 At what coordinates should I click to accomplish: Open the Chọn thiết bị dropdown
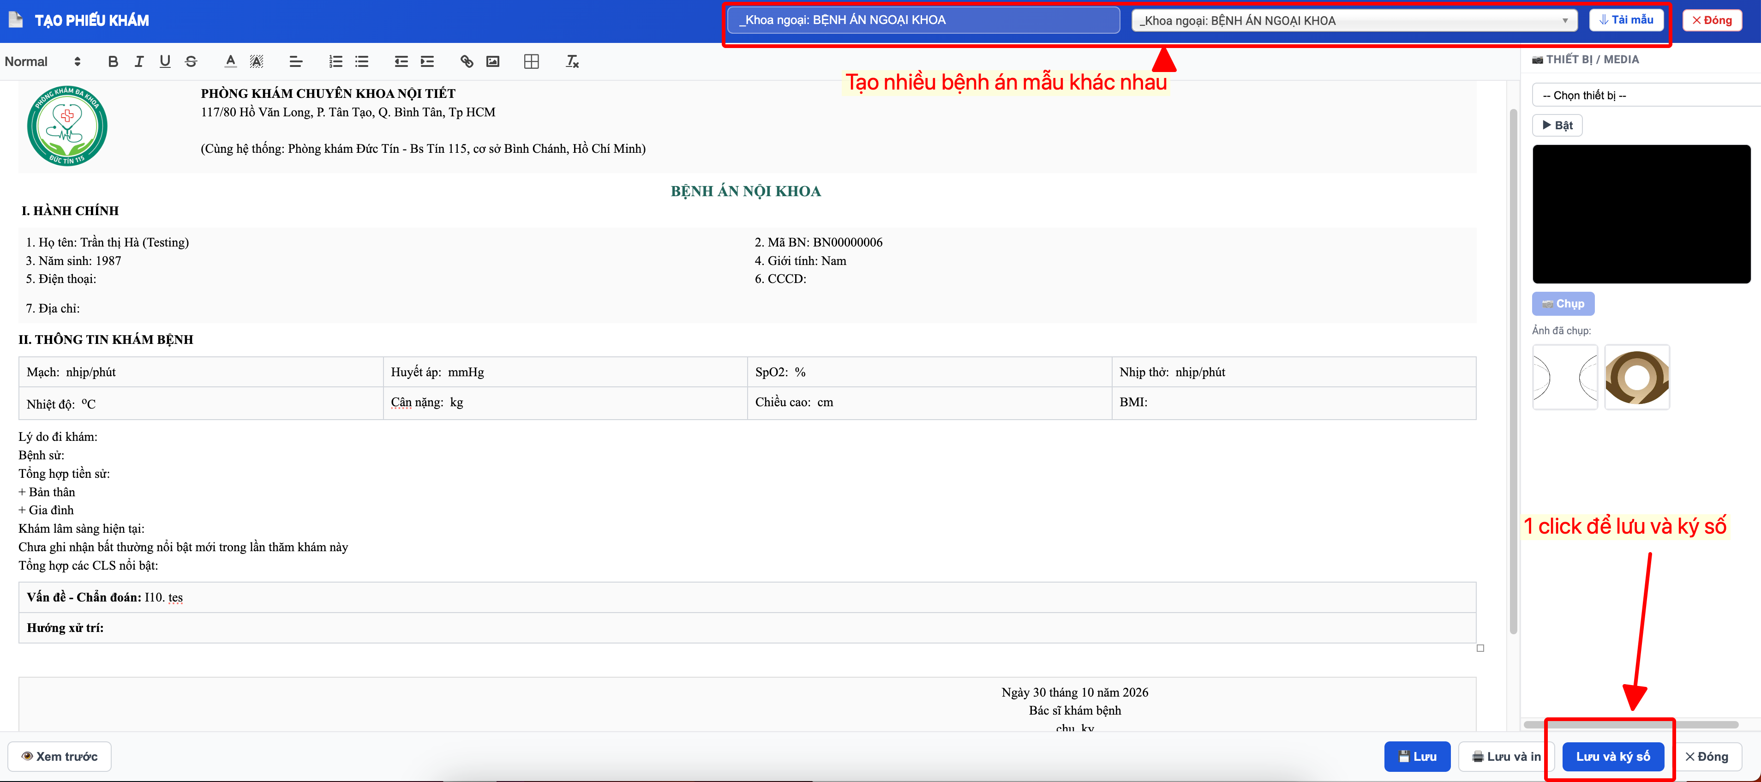point(1646,95)
